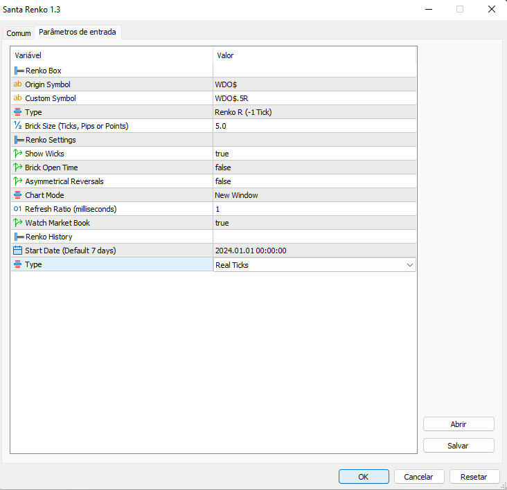Image resolution: width=507 pixels, height=490 pixels.
Task: Toggle the Show Wicks true value
Action: [222, 154]
